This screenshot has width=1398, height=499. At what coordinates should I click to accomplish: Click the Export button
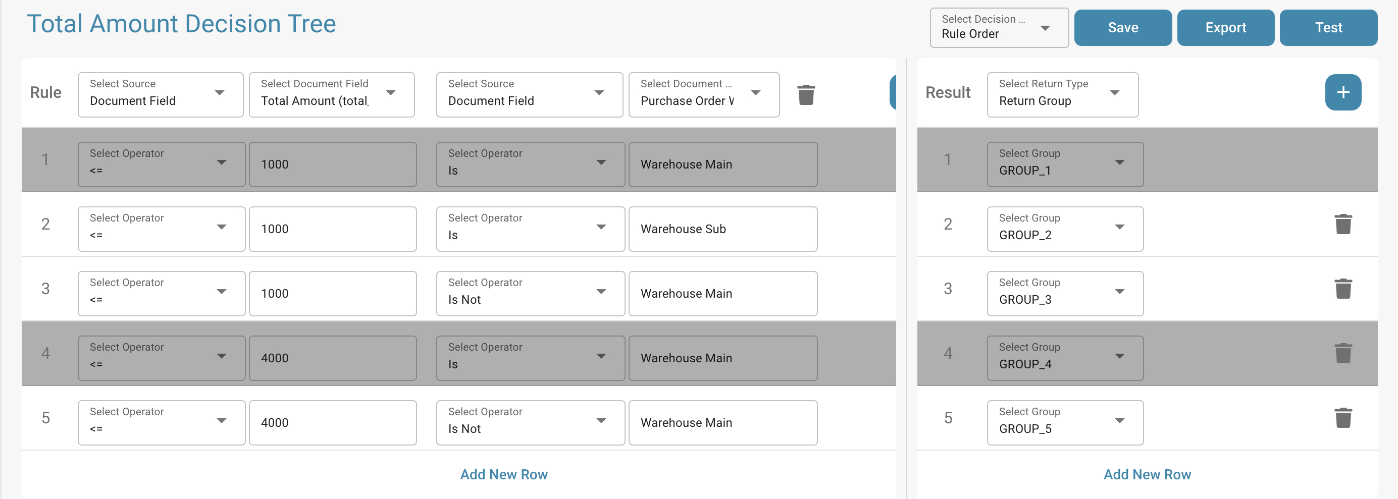click(x=1225, y=28)
